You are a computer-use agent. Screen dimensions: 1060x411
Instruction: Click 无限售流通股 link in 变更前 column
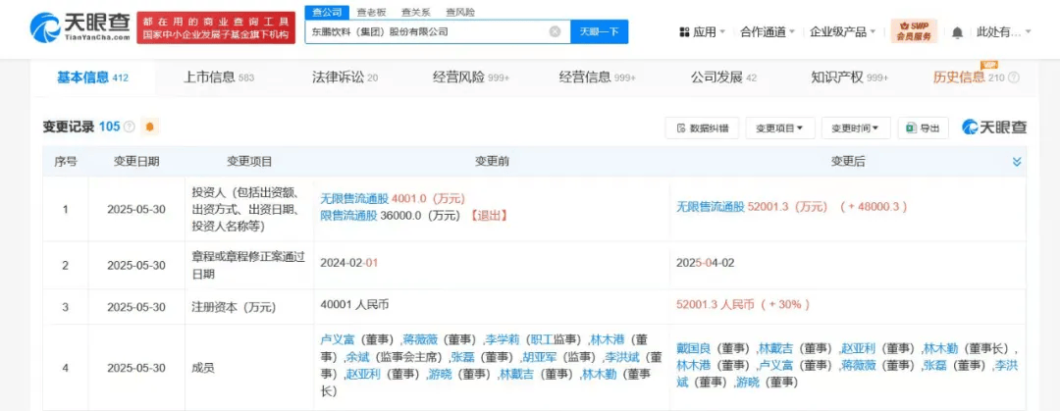[354, 199]
